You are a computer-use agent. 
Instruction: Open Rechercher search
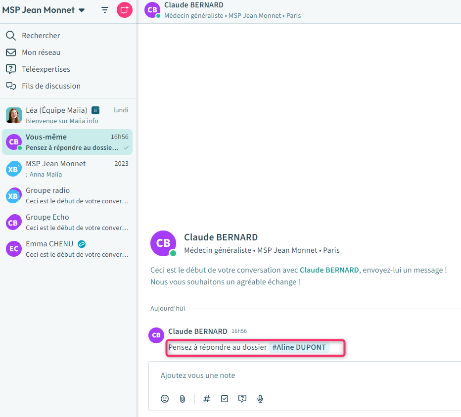coord(41,36)
